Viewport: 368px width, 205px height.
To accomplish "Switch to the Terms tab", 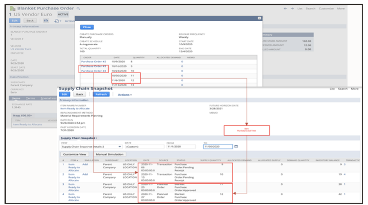I will pyautogui.click(x=31, y=98).
